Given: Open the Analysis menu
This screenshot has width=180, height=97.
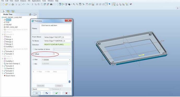Looking at the screenshot, I should coord(23,1).
